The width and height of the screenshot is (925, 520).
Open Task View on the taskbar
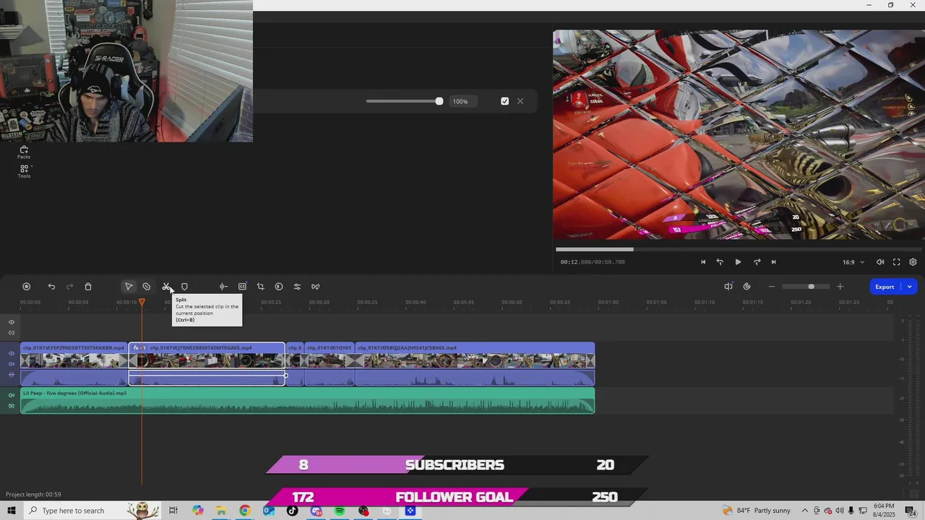(x=173, y=511)
